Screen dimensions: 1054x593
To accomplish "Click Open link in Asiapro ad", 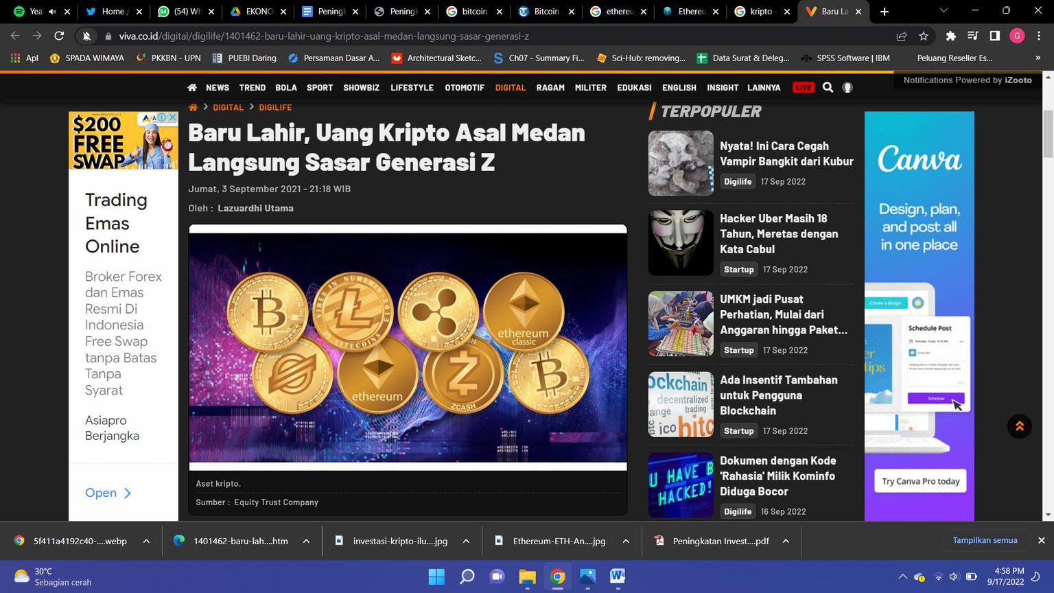I will (x=108, y=493).
